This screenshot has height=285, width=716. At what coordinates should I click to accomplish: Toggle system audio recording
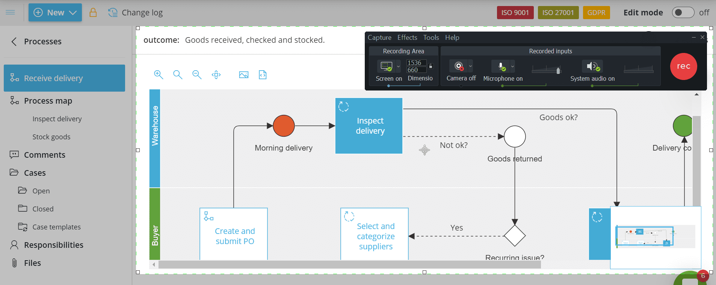592,66
